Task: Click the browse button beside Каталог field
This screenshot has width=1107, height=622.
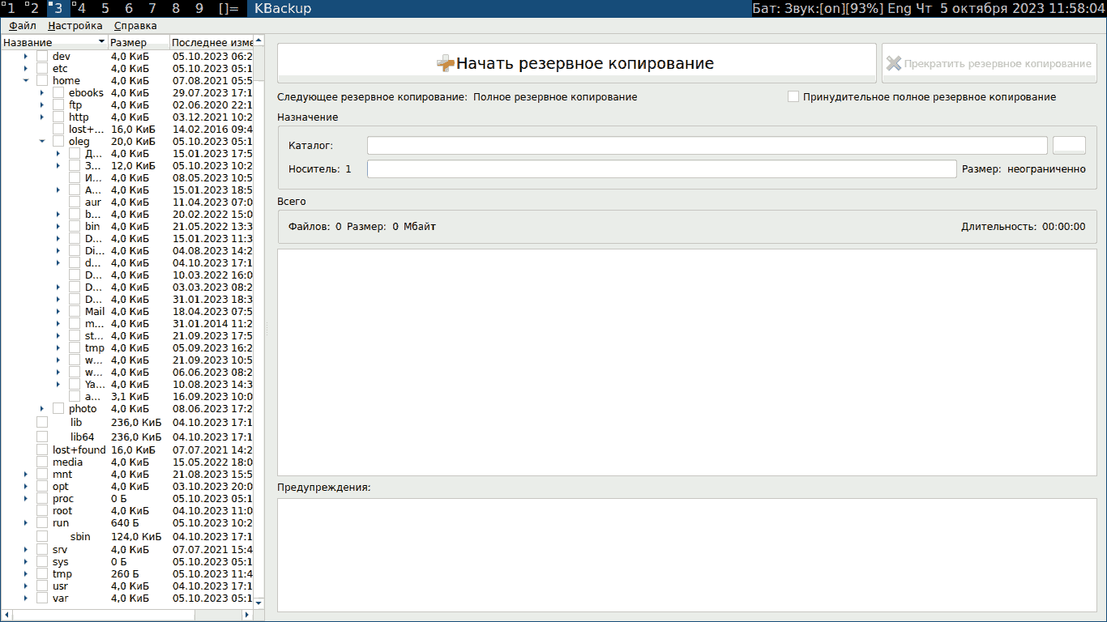Action: click(x=1069, y=145)
